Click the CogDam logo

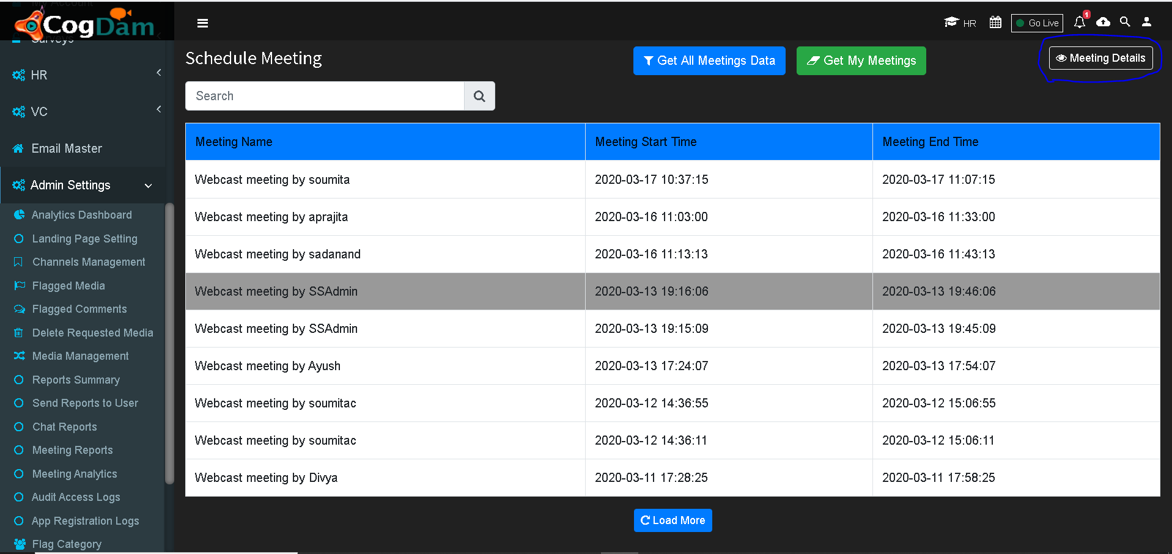86,24
